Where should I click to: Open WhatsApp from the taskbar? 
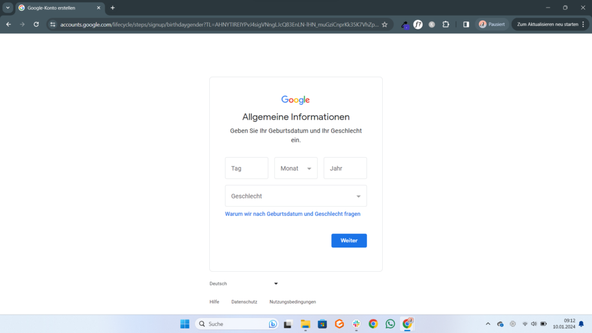[390, 324]
